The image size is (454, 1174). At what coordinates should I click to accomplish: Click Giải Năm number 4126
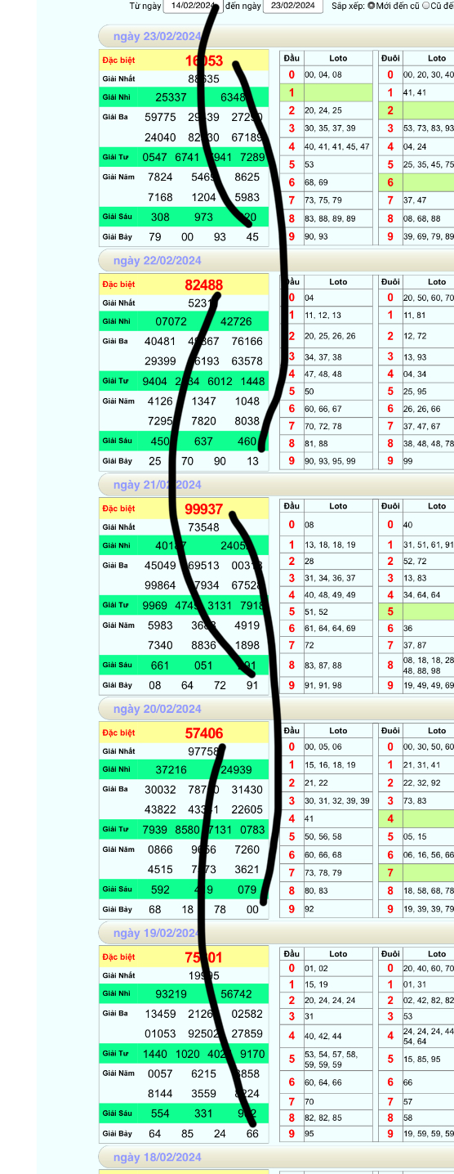click(x=160, y=401)
